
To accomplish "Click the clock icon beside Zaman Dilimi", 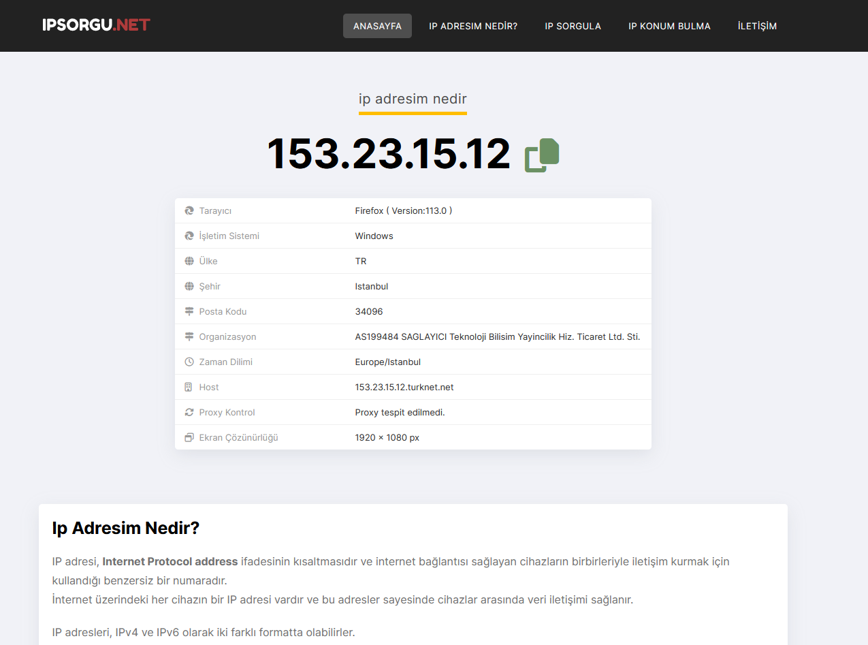I will 189,362.
